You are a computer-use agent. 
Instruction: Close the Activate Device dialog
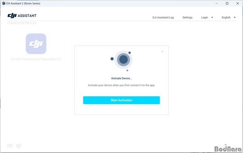coord(162,51)
